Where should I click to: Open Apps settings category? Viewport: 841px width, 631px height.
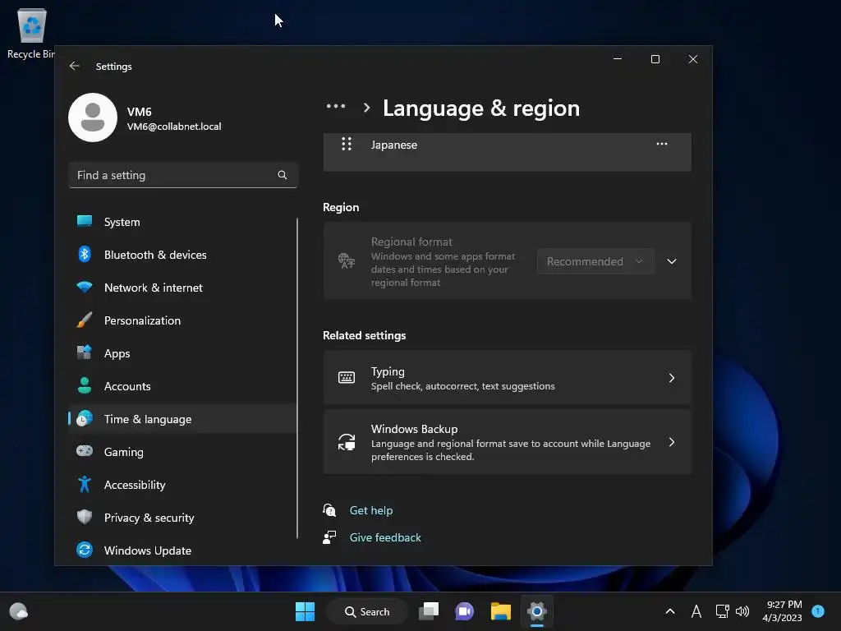click(182, 353)
